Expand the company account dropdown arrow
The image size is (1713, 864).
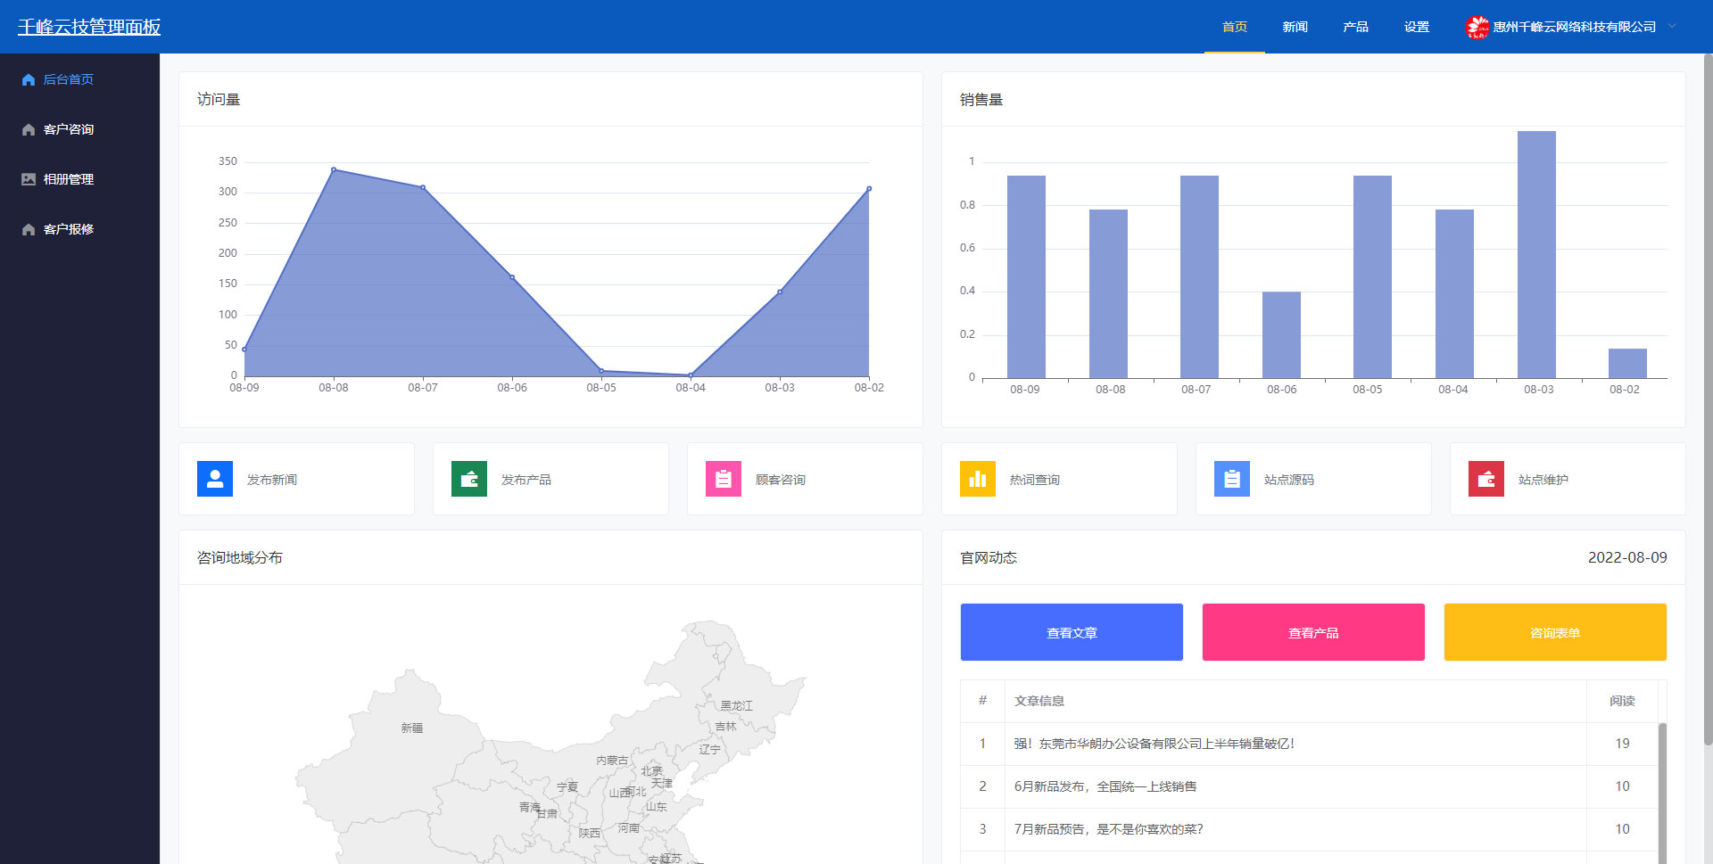pos(1673,27)
